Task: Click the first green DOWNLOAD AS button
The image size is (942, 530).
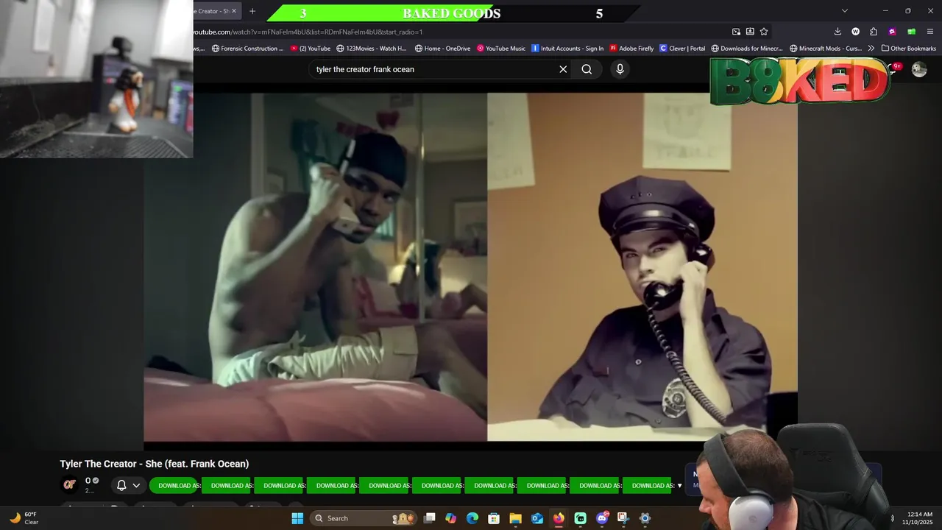Action: pyautogui.click(x=175, y=485)
